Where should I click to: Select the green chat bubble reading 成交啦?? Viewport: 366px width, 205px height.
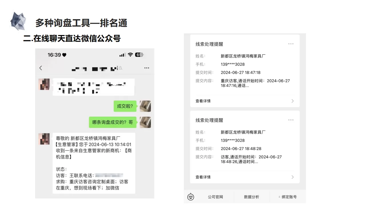(x=125, y=106)
